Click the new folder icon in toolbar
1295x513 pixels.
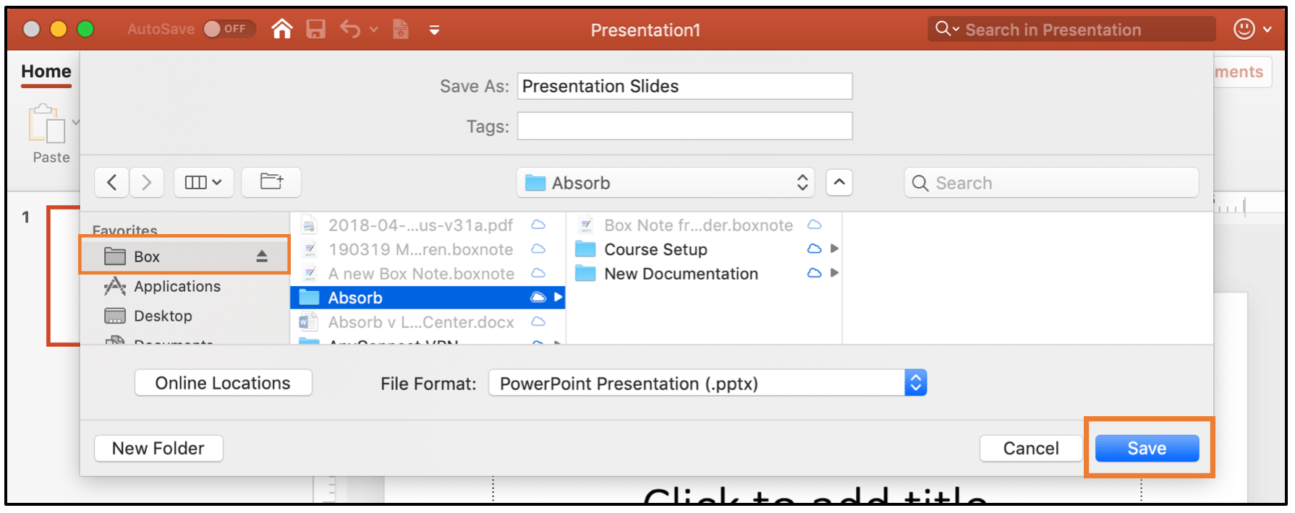(x=271, y=182)
